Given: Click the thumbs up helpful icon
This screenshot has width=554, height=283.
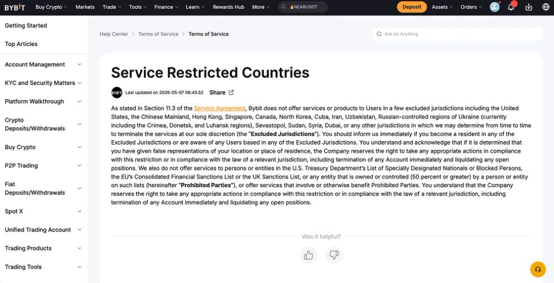Looking at the screenshot, I should (x=309, y=255).
